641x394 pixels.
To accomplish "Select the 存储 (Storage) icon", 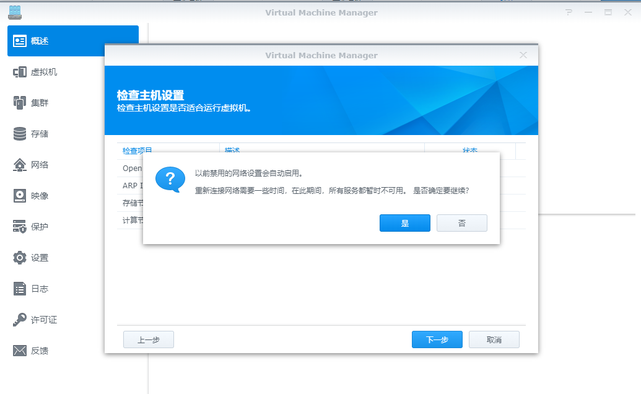I will [x=37, y=133].
